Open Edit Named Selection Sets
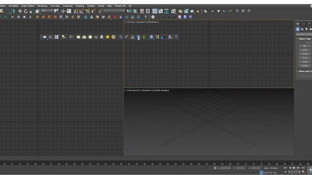This screenshot has width=312, height=175. pyautogui.click(x=100, y=11)
